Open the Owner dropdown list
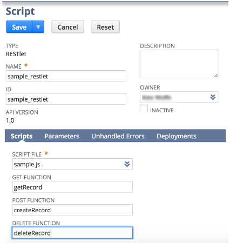 coord(179,97)
